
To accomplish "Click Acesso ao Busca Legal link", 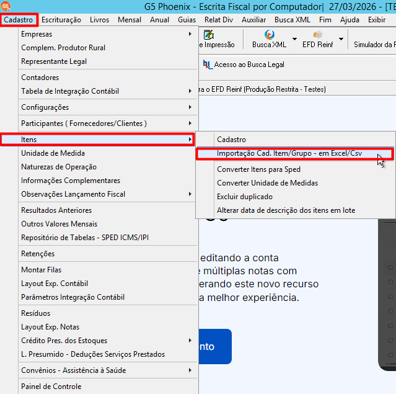I will click(x=249, y=65).
